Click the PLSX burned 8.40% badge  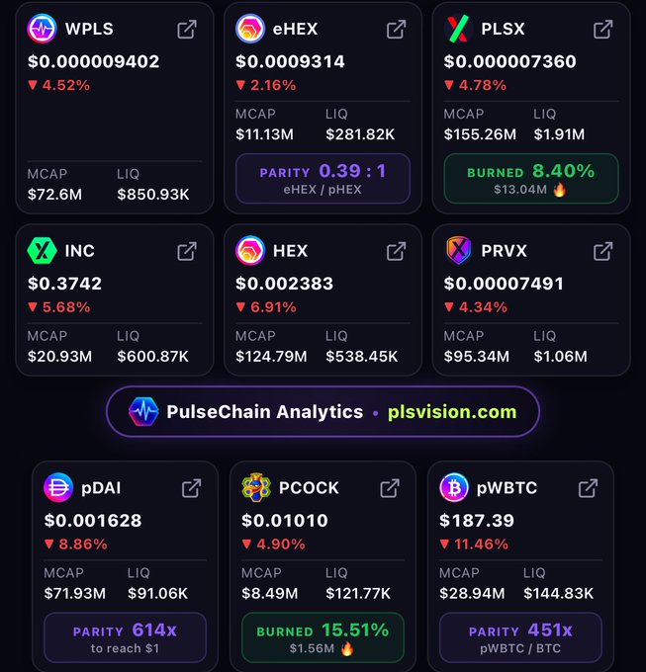[531, 178]
